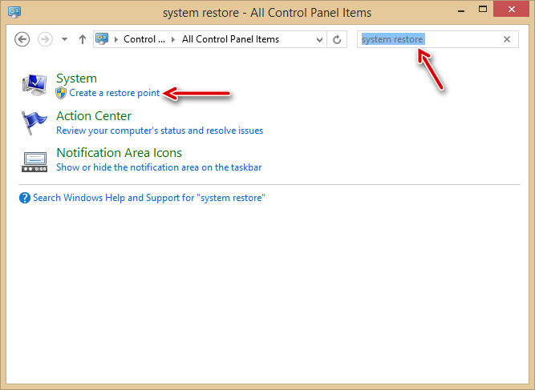Search Windows Help and Support for system restore
This screenshot has width=535, height=390.
(x=148, y=198)
